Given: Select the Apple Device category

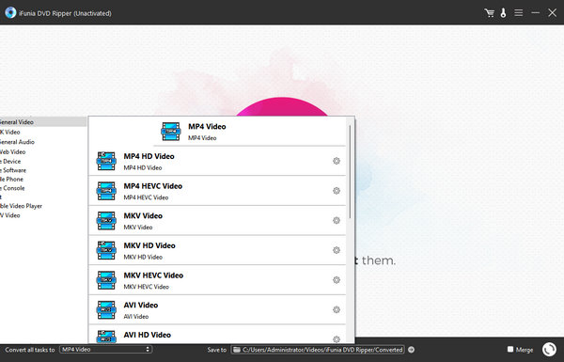Looking at the screenshot, I should (10, 161).
